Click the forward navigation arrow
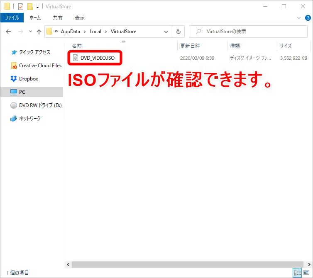Screen dimensions: 313x278 pos(21,32)
